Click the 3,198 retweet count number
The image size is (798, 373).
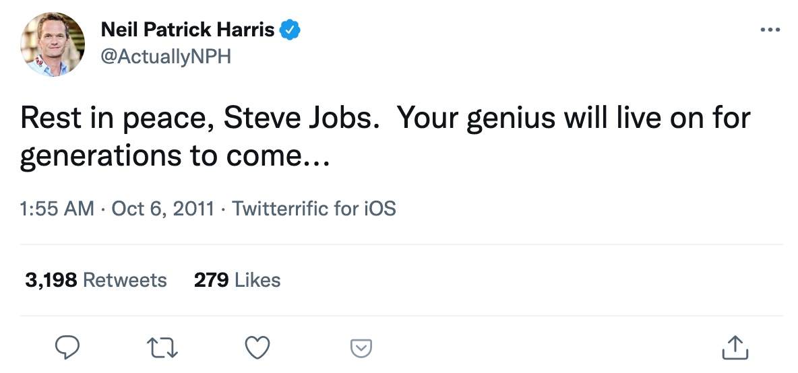51,280
